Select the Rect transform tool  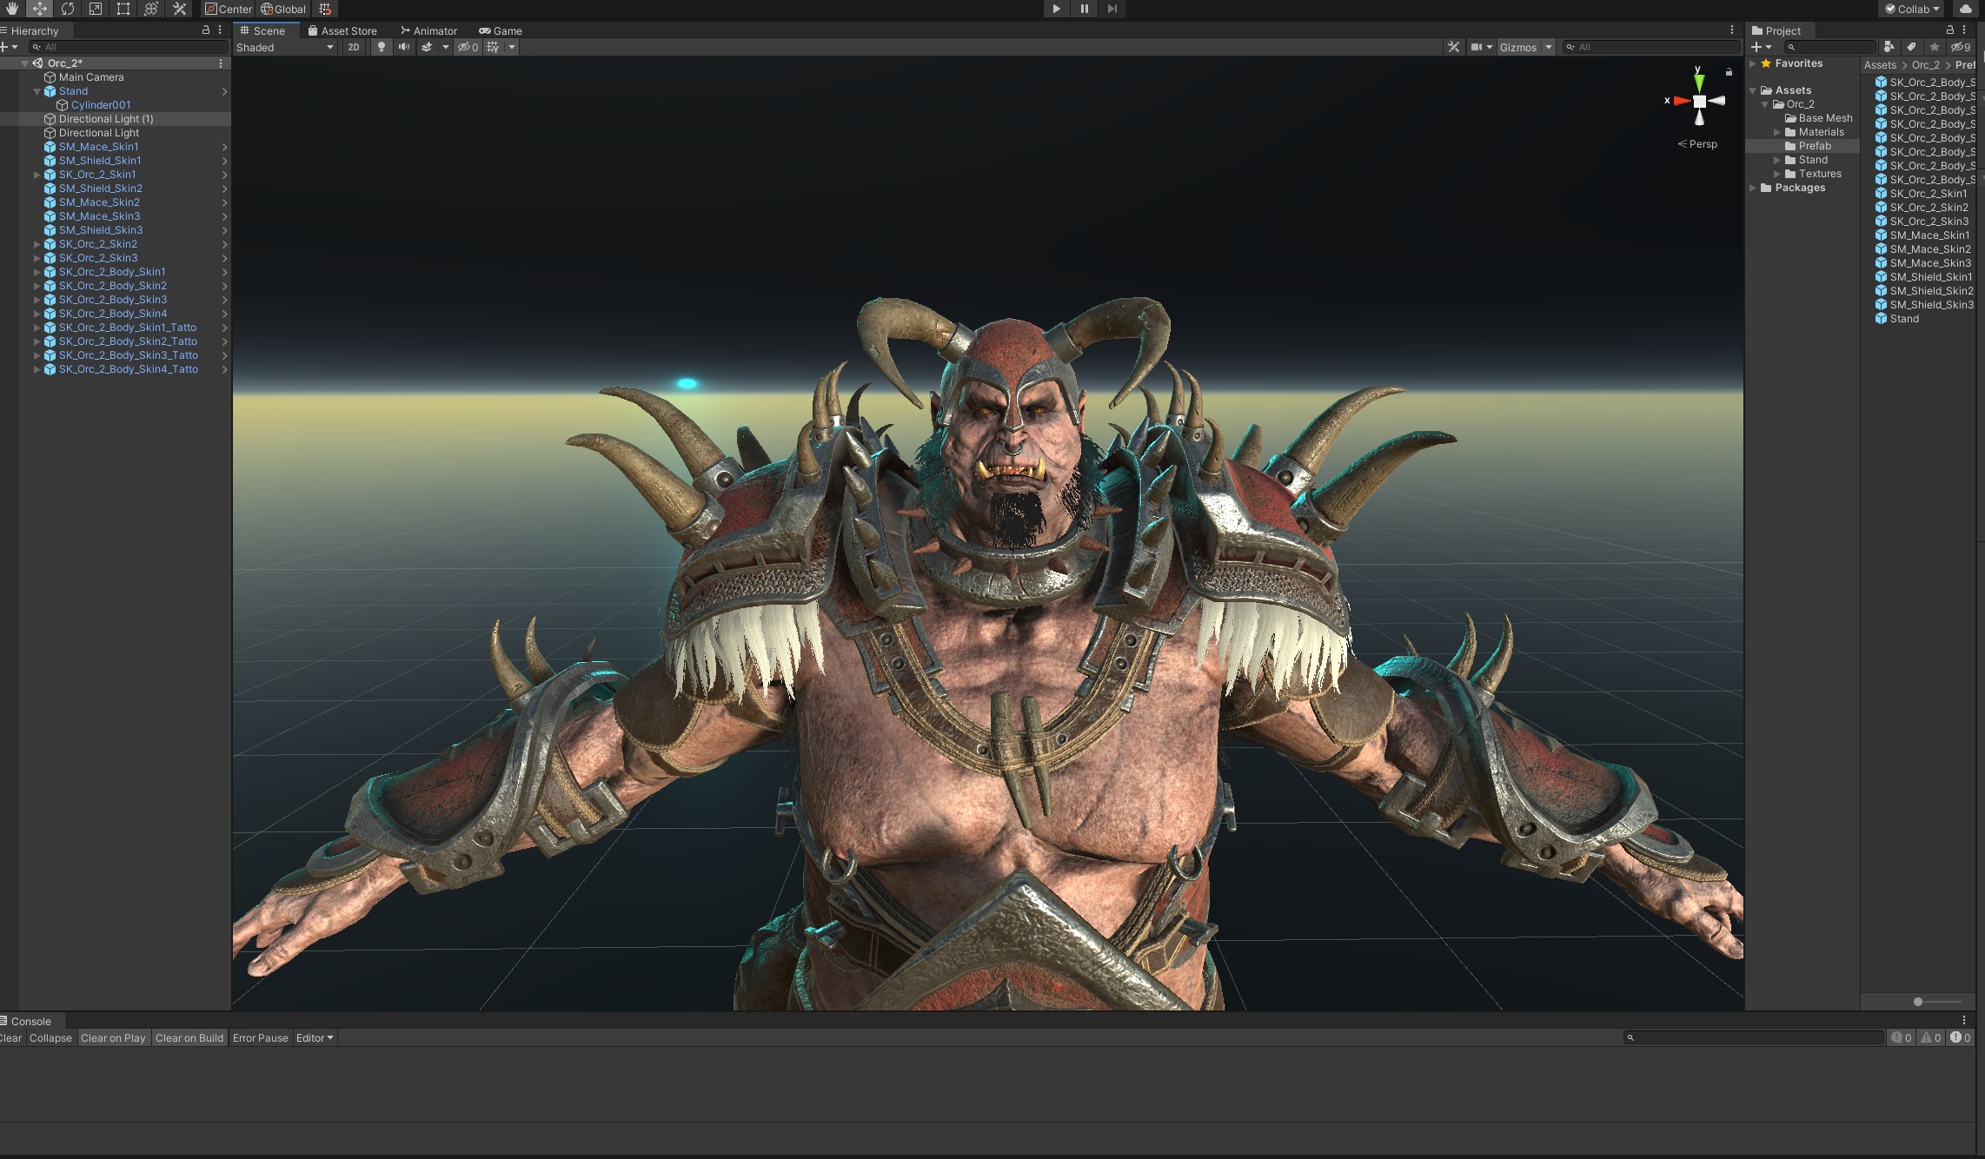coord(123,9)
